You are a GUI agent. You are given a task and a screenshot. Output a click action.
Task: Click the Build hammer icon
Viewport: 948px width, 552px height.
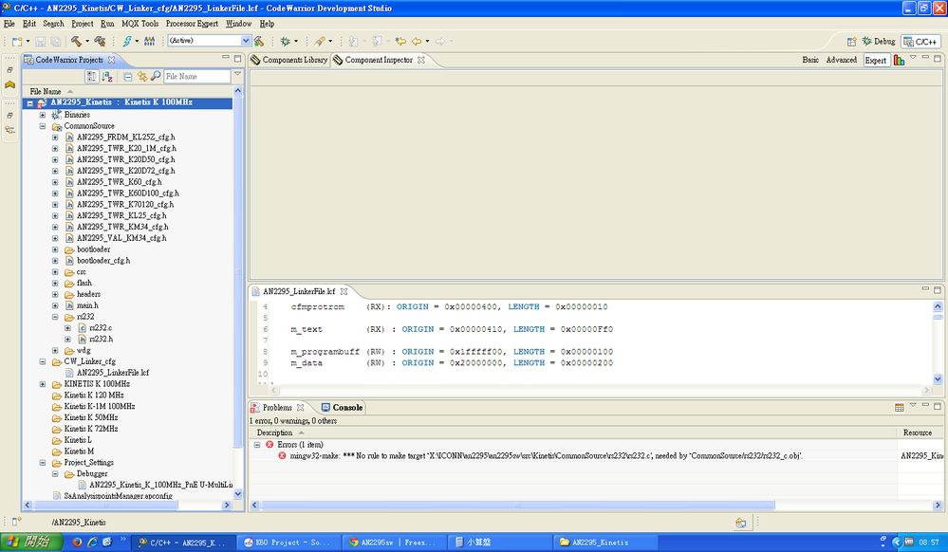coord(76,41)
